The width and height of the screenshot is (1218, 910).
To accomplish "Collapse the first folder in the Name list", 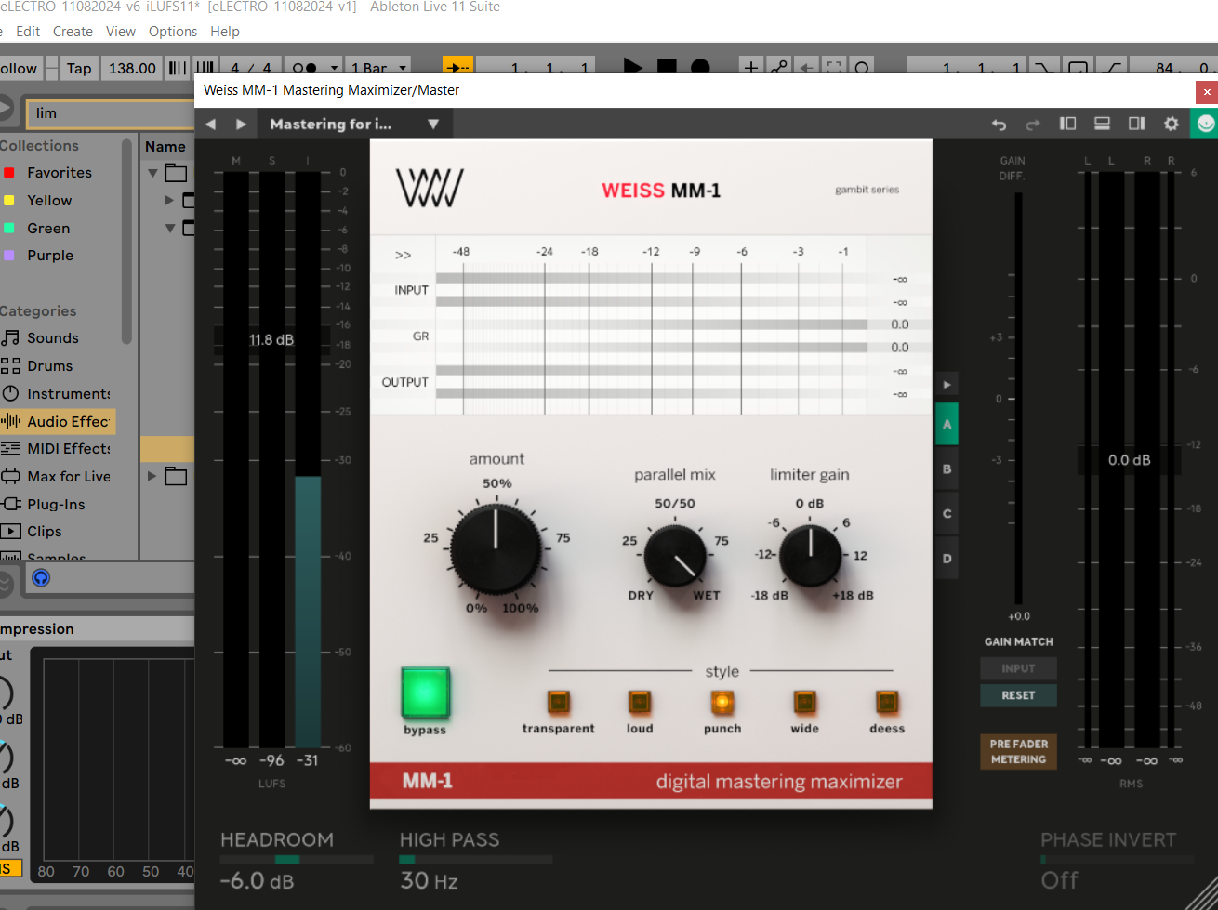I will [x=153, y=173].
